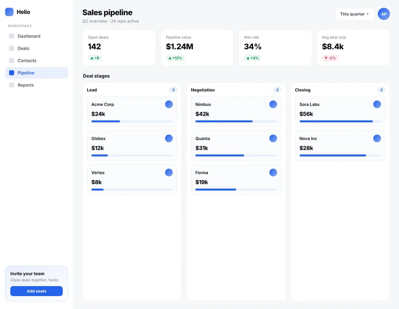Click the Invite your team heading
Viewport: 399px width, 309px height.
coord(27,274)
